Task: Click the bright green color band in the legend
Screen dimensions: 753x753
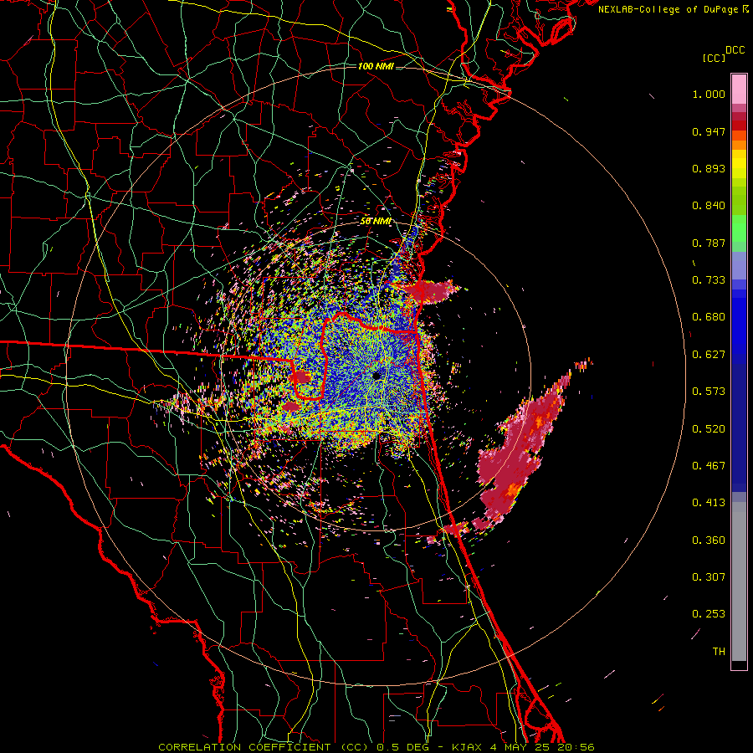Action: tap(739, 228)
